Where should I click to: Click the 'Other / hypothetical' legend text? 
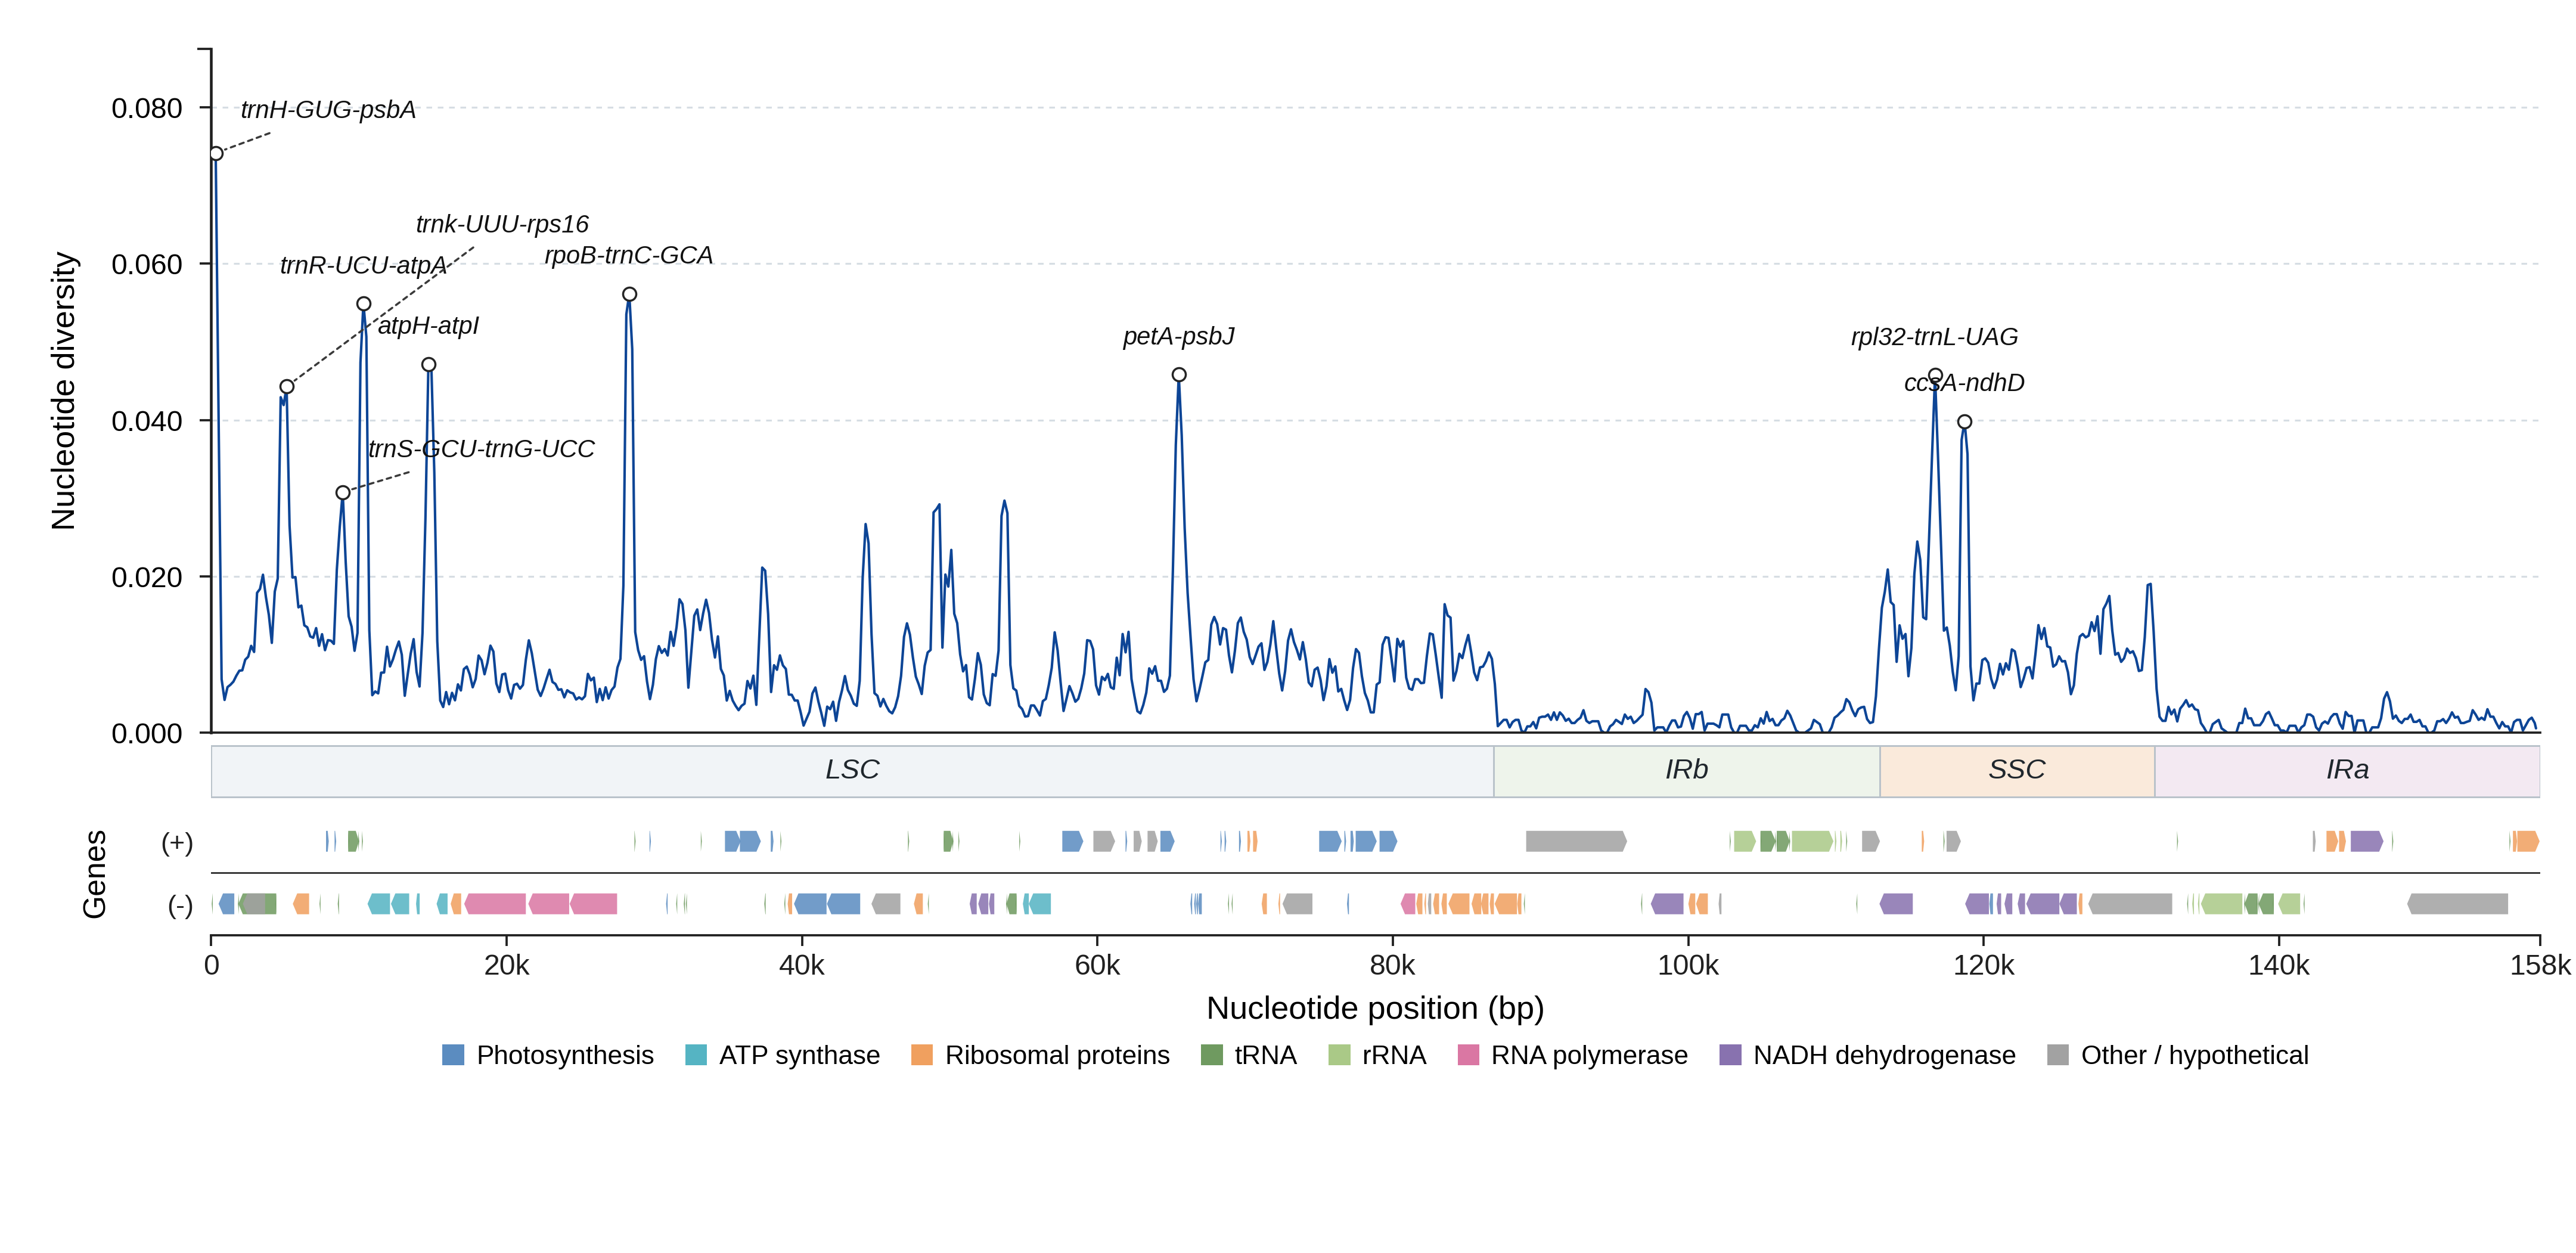click(2194, 1056)
